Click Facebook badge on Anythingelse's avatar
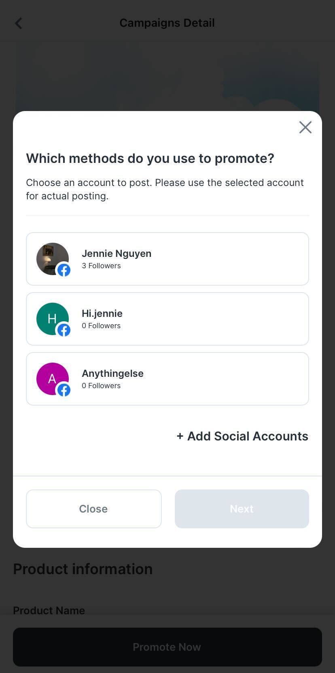Viewport: 335px width, 673px height. click(x=64, y=390)
